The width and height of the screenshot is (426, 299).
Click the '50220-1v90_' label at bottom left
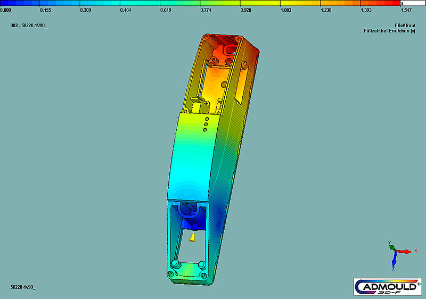22,287
